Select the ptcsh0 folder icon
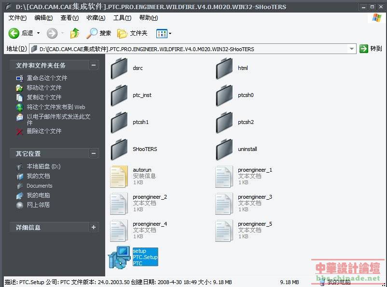Image resolution: width=387 pixels, height=287 pixels. (x=224, y=95)
